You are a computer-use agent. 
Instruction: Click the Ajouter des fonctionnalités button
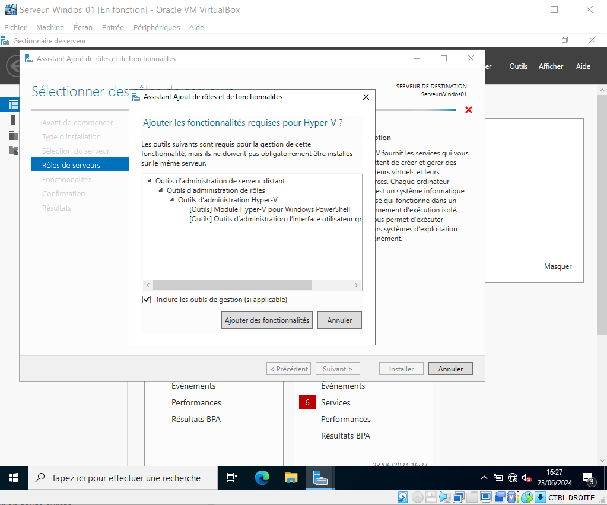pos(267,320)
